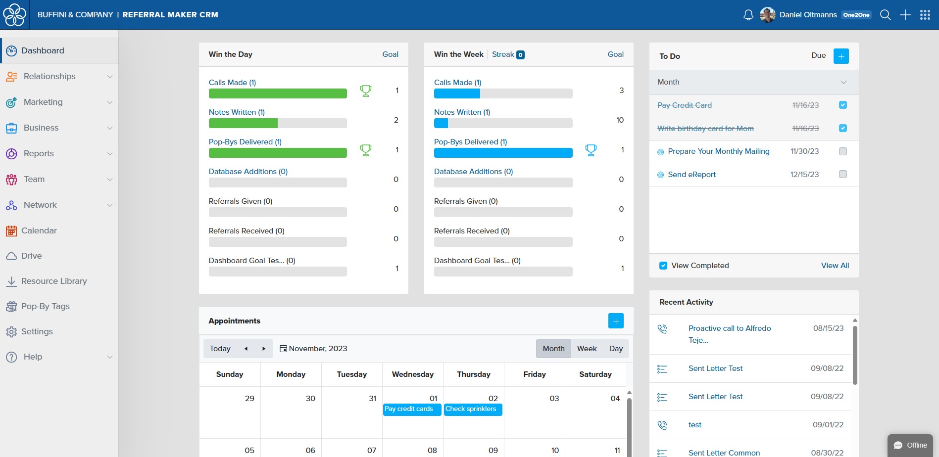Uncheck Write birthday card for Mom task
The image size is (939, 457).
(x=843, y=128)
